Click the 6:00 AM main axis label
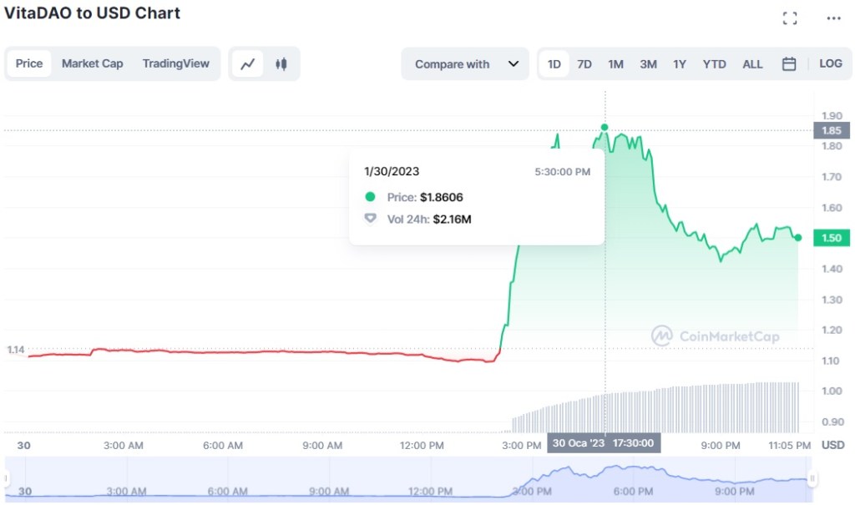The height and width of the screenshot is (505, 855). pos(222,446)
